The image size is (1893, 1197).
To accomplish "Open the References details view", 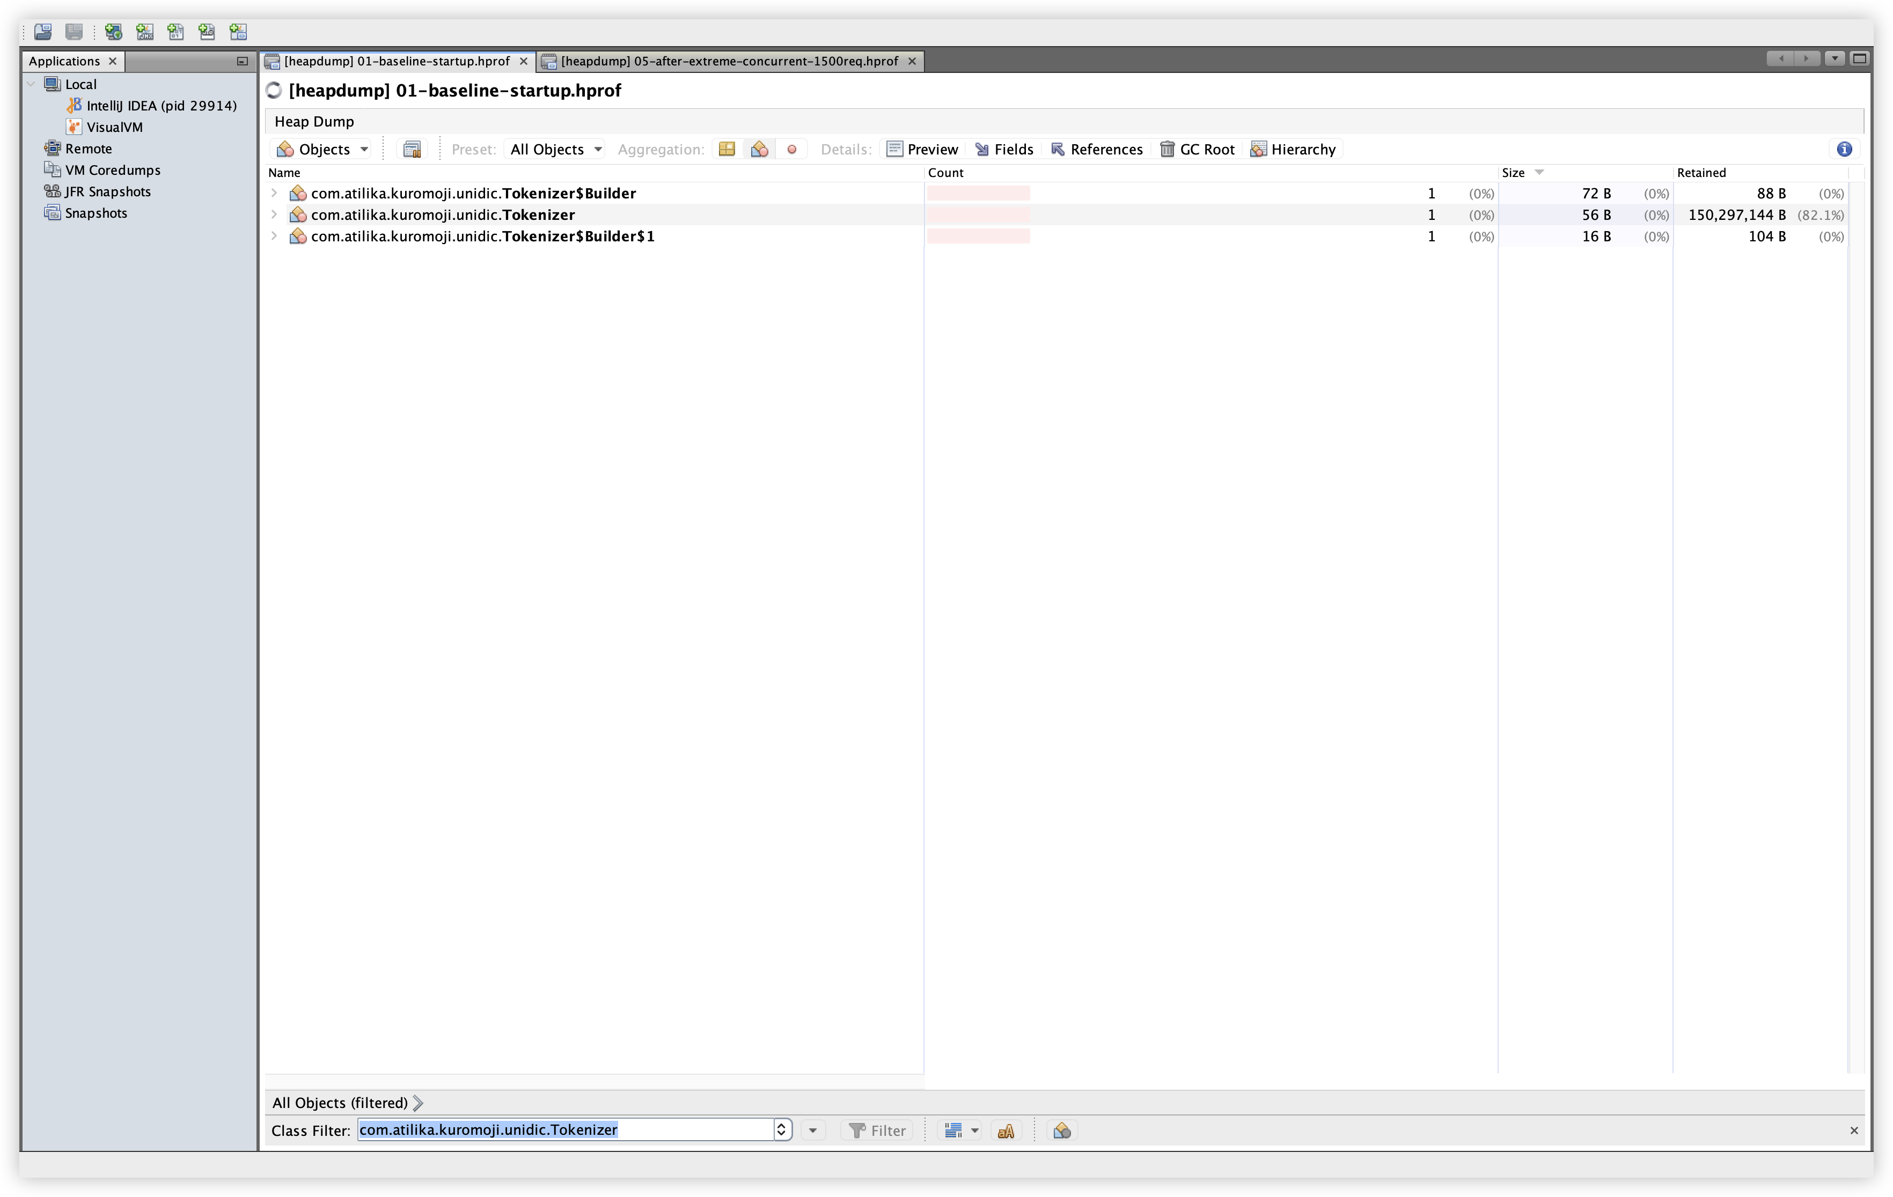I will 1097,149.
